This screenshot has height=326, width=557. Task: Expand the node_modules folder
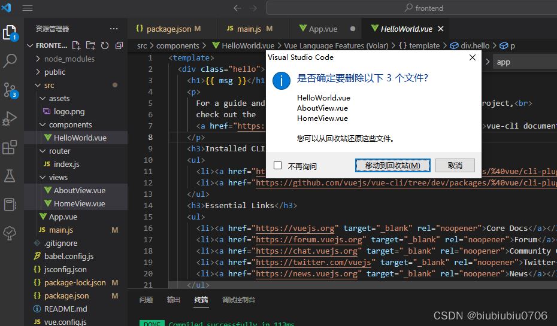69,59
